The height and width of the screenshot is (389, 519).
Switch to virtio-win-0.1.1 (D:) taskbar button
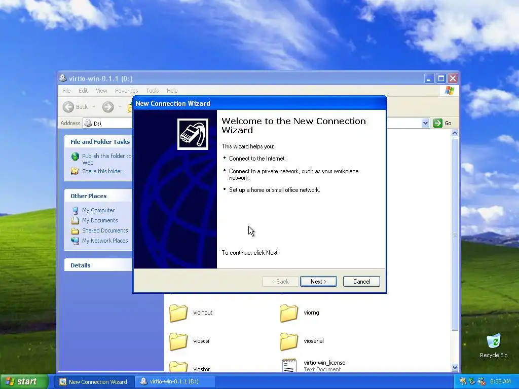[x=175, y=382]
